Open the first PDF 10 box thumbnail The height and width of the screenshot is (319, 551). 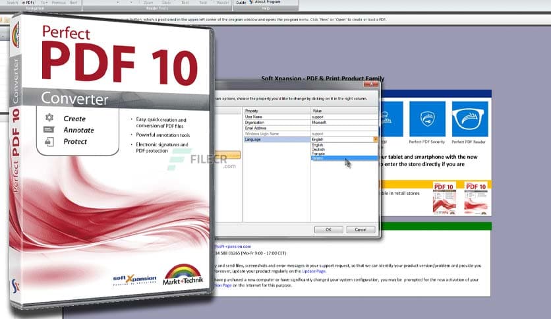point(444,198)
